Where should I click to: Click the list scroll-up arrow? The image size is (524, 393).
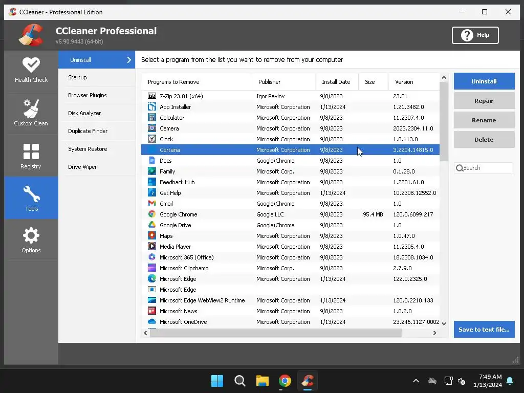[x=444, y=78]
